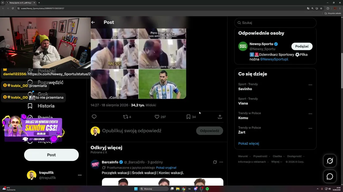Bookmark this page with the star icon
The width and height of the screenshot is (343, 192).
point(321,8)
